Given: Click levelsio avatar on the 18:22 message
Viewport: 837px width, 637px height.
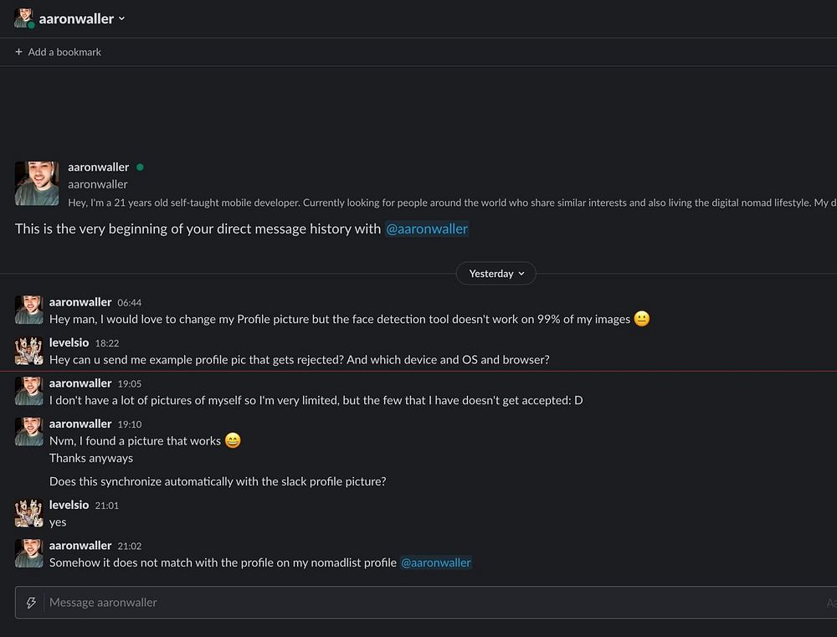Looking at the screenshot, I should point(28,351).
